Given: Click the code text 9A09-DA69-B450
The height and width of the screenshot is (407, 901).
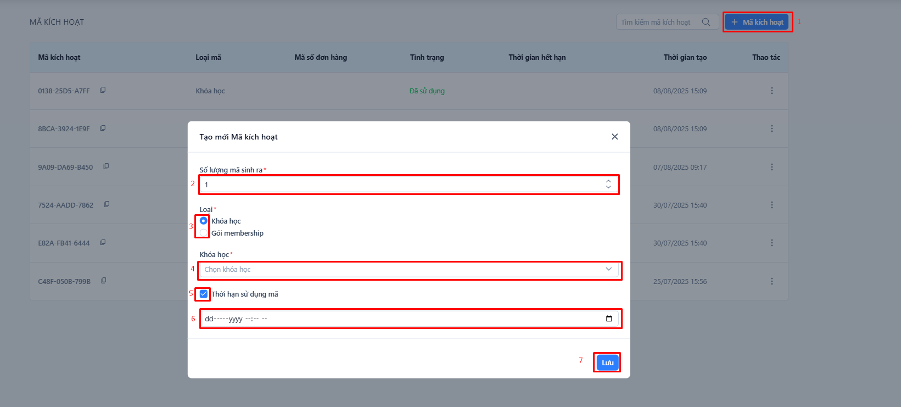Looking at the screenshot, I should (65, 167).
